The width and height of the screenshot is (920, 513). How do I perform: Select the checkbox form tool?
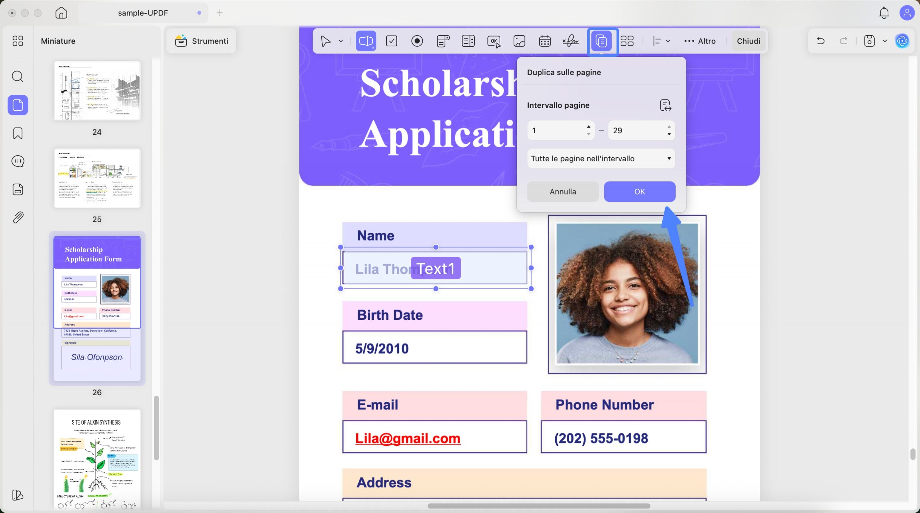[391, 41]
